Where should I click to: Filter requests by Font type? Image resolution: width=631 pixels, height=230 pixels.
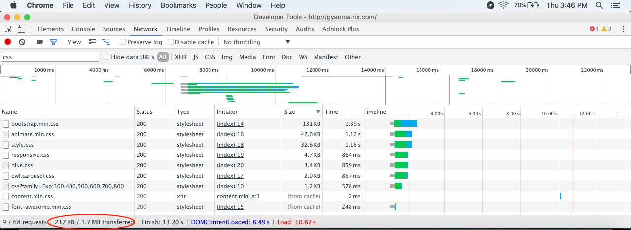(269, 57)
